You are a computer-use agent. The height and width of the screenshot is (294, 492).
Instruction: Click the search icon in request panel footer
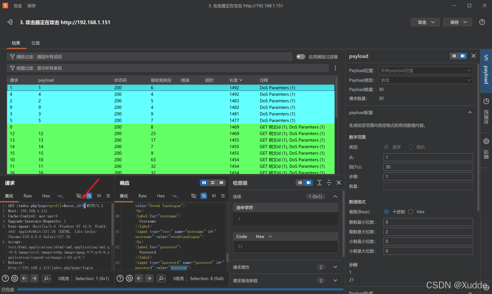(x=46, y=278)
